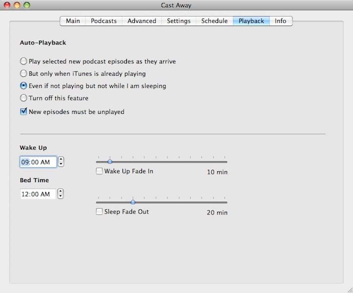This screenshot has height=293, width=353.
Task: Click the Wake Up time stepper
Action: pos(61,162)
